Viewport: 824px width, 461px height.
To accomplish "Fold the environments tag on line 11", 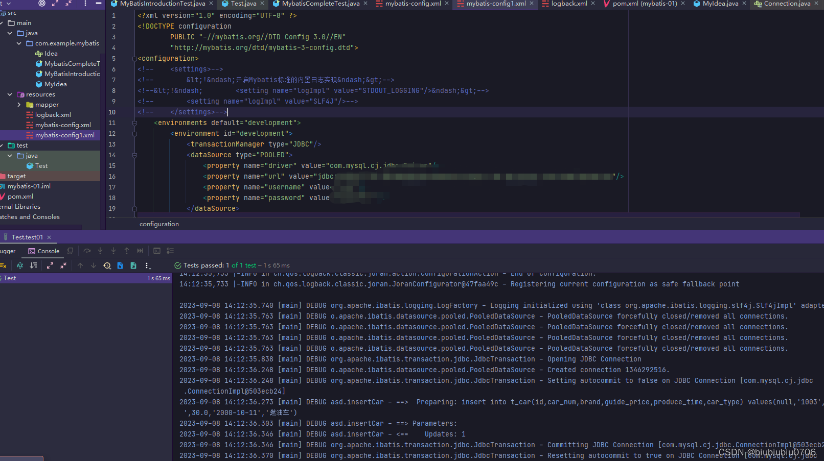I will (x=134, y=123).
